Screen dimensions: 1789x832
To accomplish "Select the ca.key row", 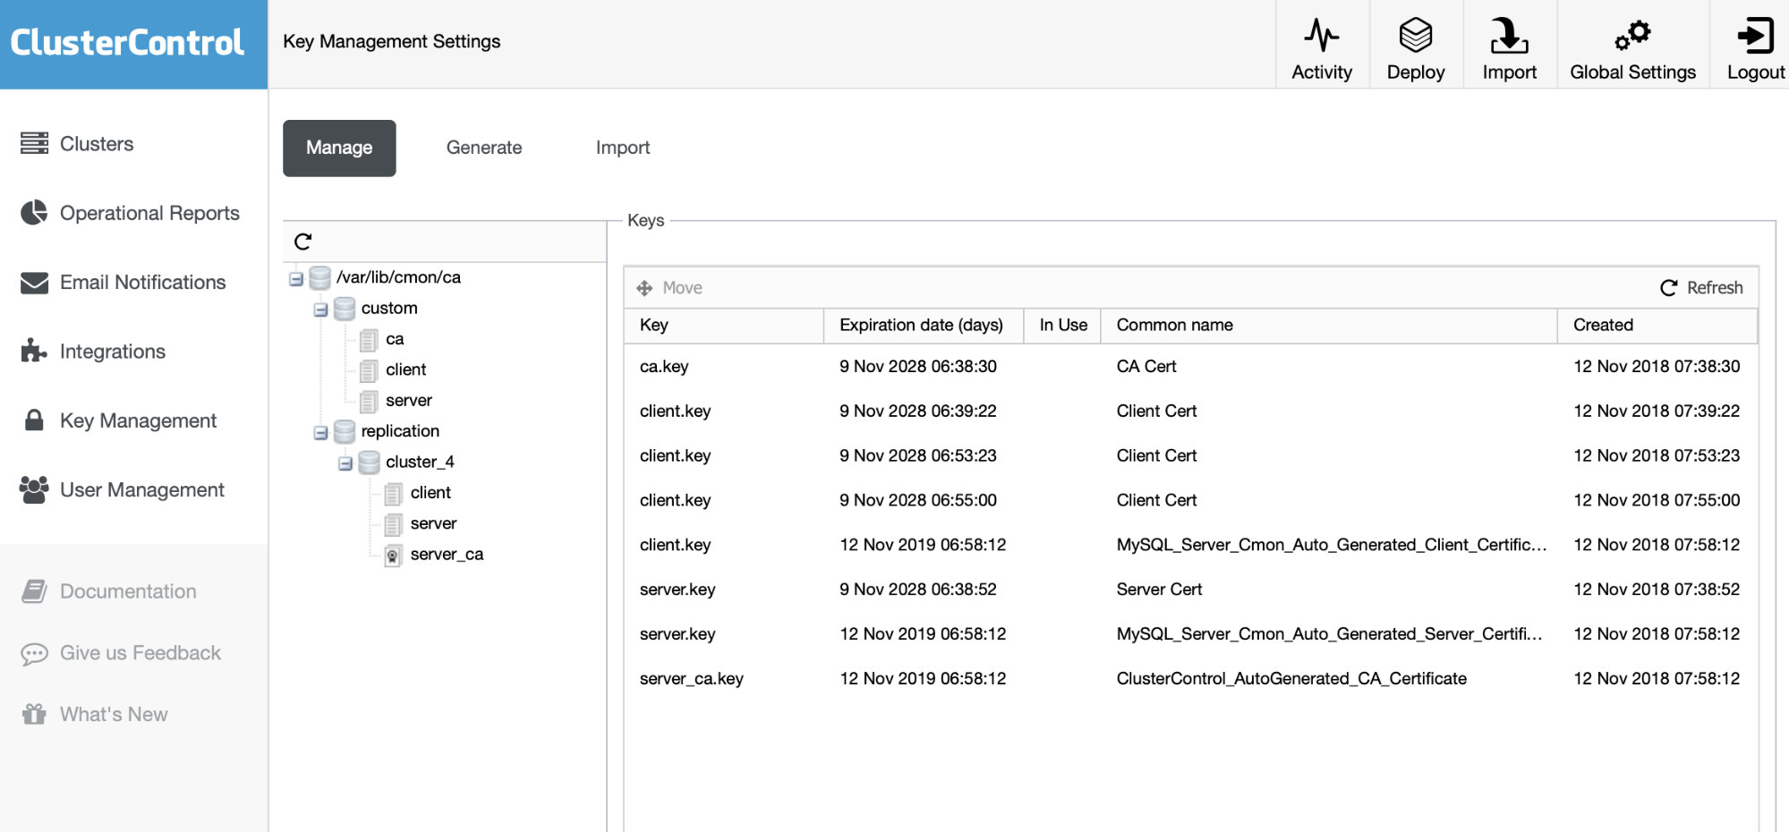I will 1191,366.
